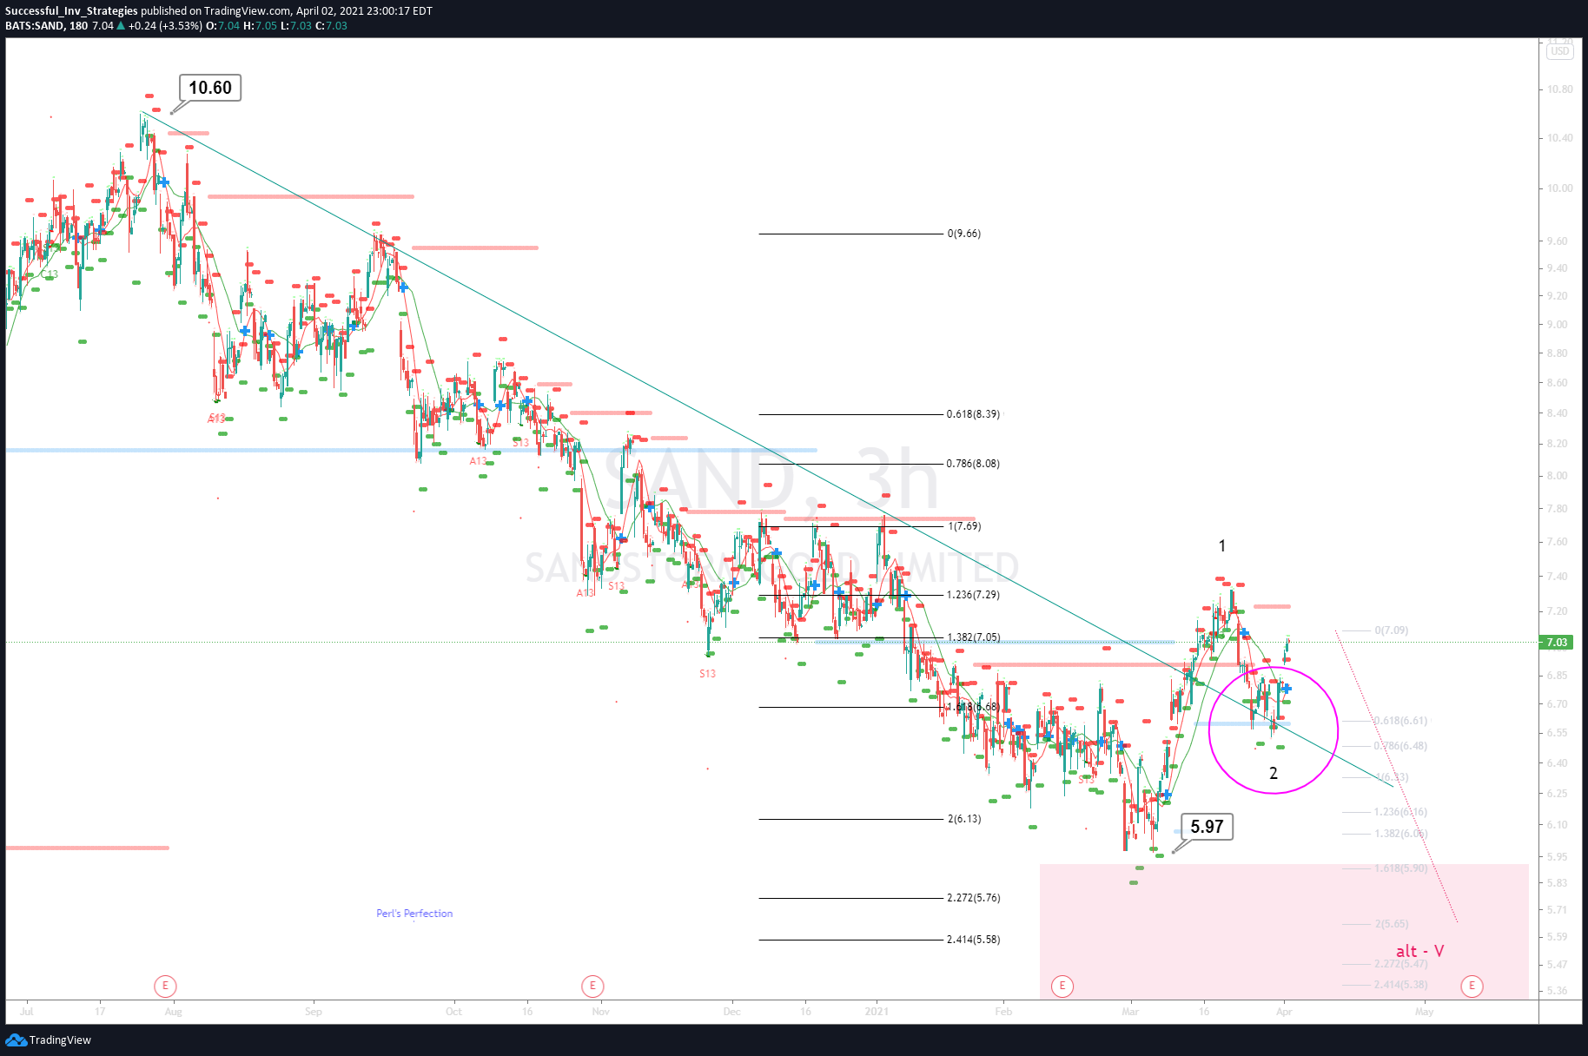1588x1056 pixels.
Task: Select faded fib level 1.618(5.90)
Action: click(x=1400, y=868)
